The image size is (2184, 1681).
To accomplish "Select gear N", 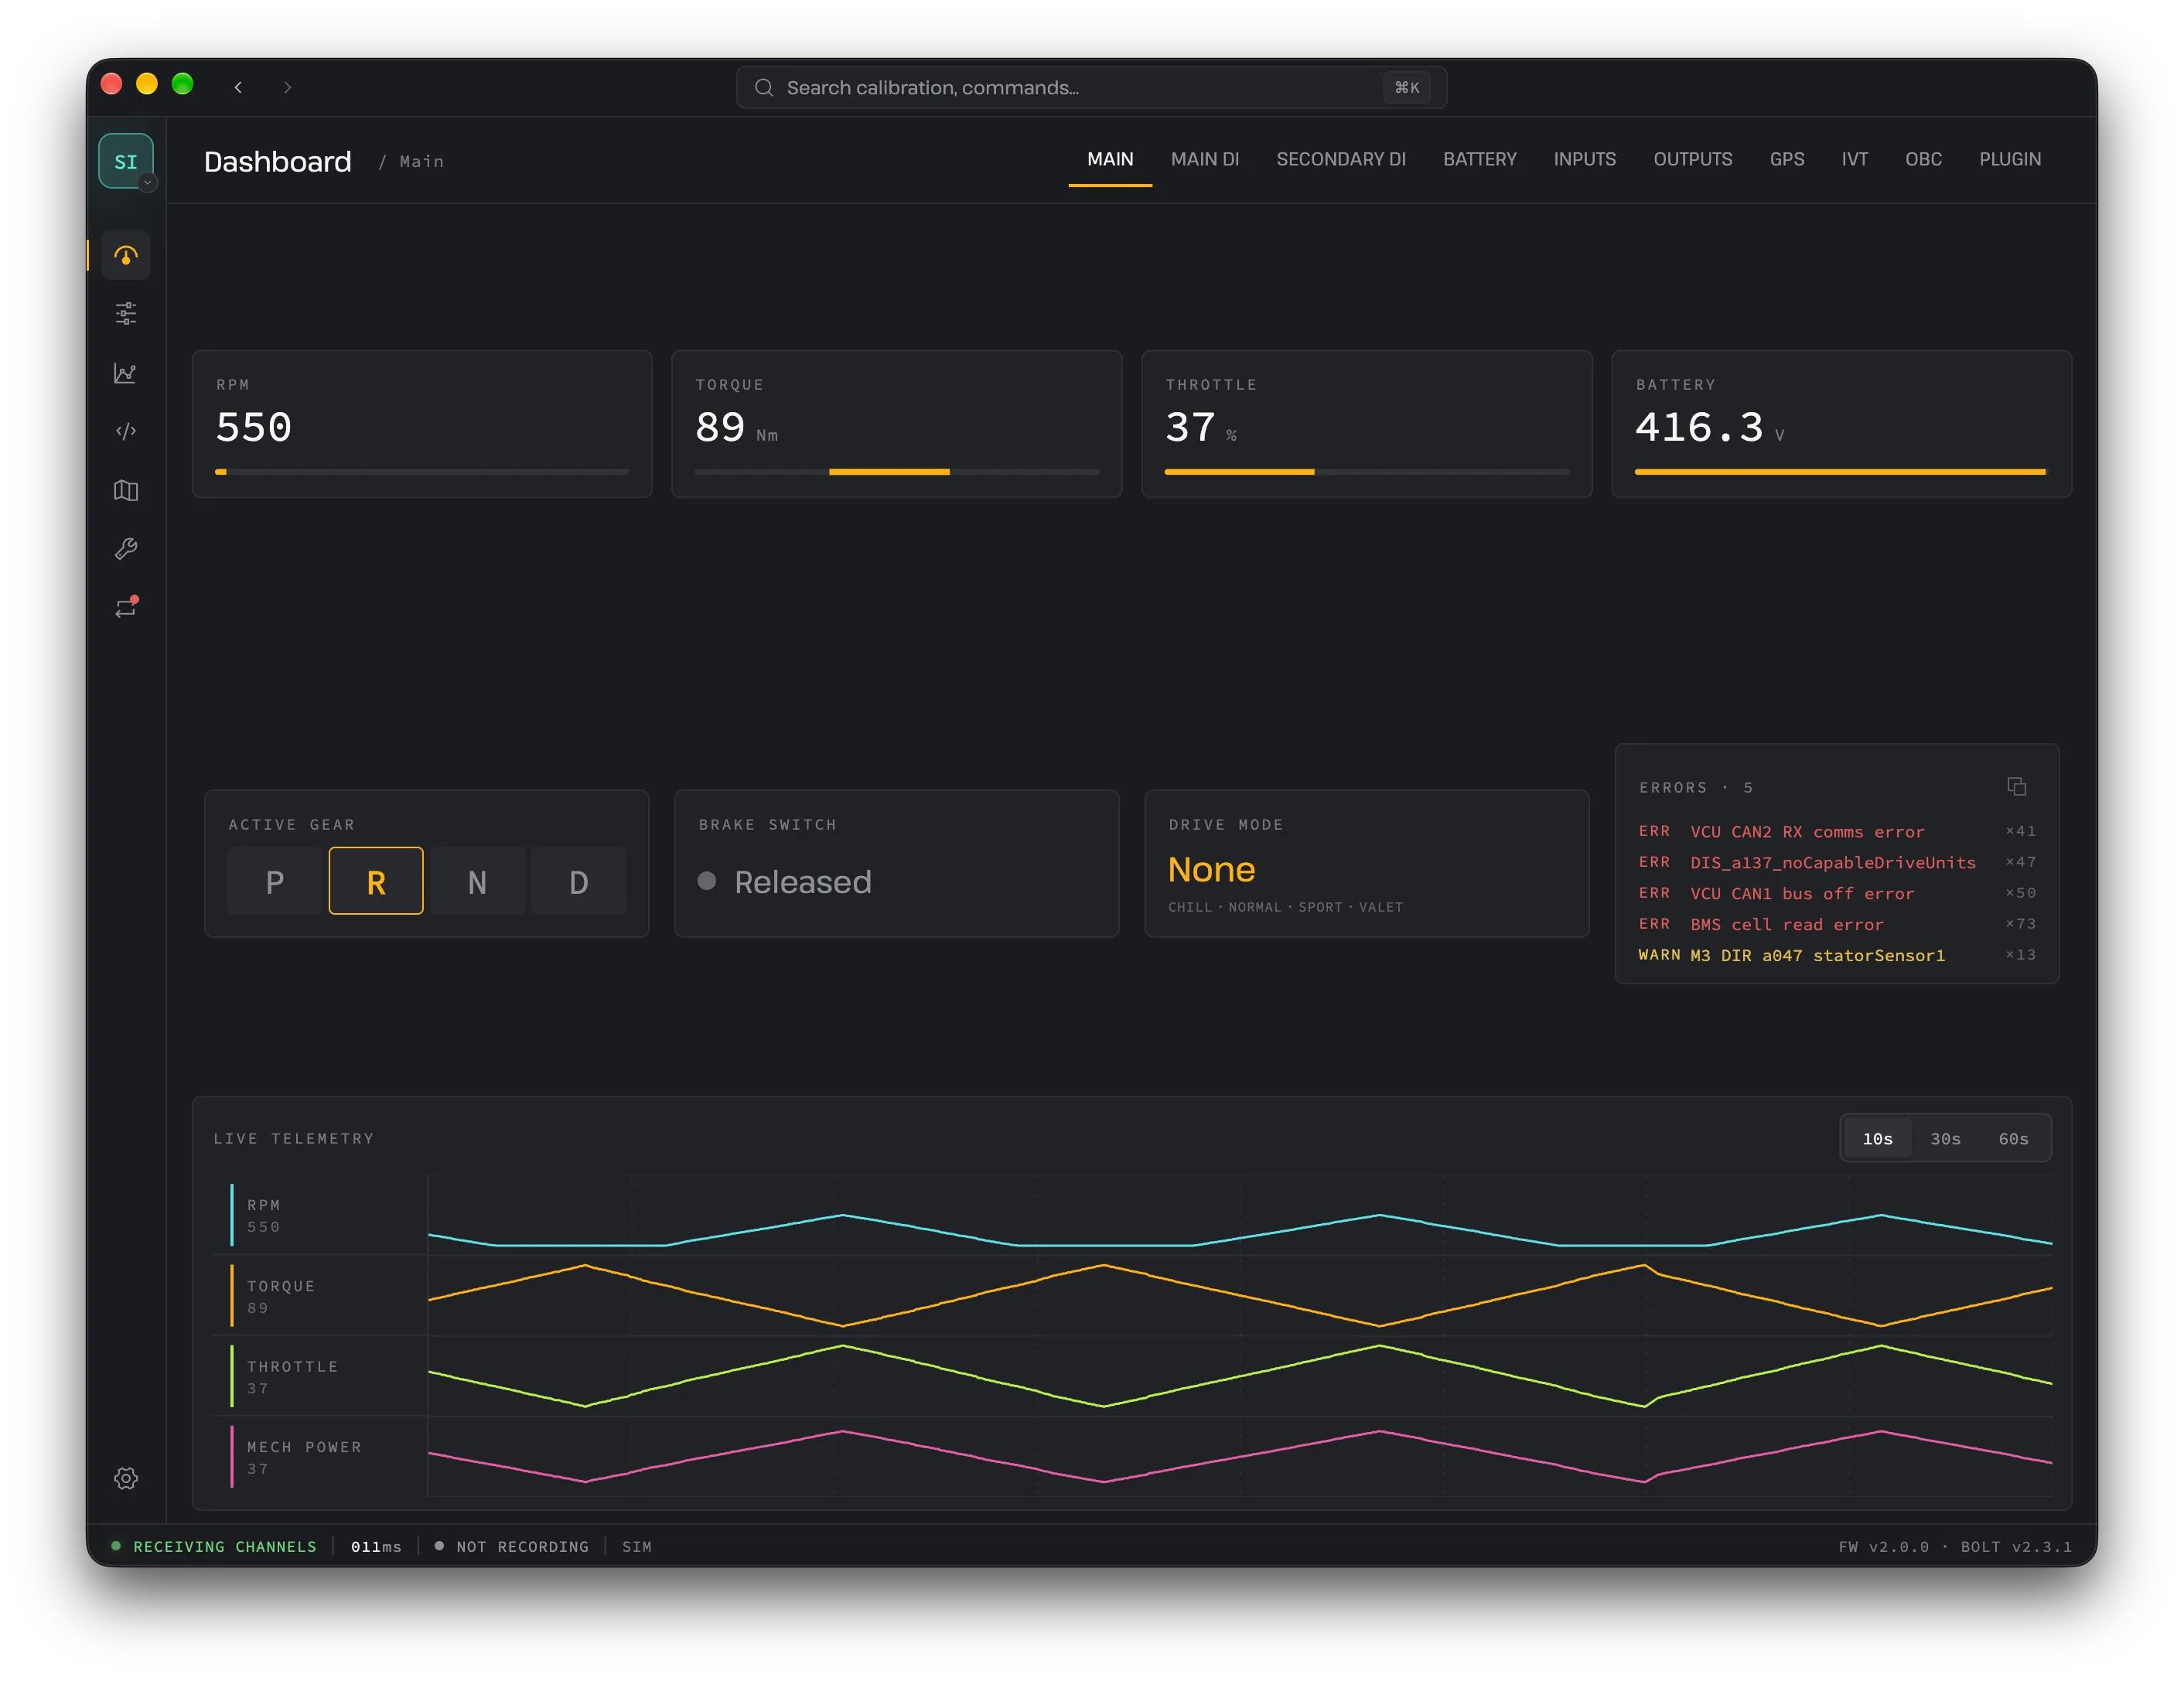I will click(477, 881).
